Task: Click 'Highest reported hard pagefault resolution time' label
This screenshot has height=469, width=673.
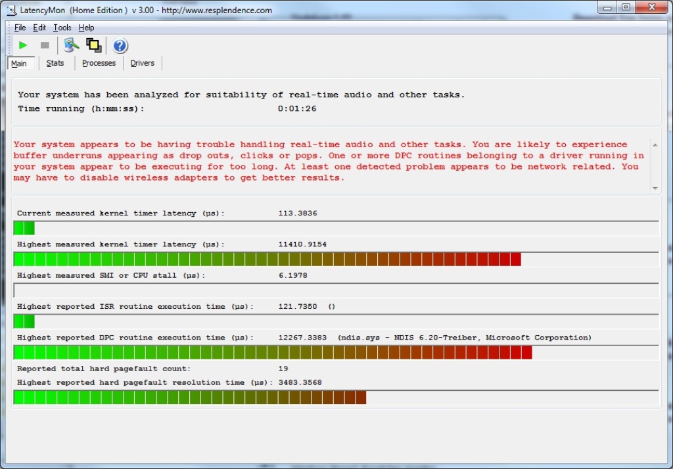Action: (145, 382)
